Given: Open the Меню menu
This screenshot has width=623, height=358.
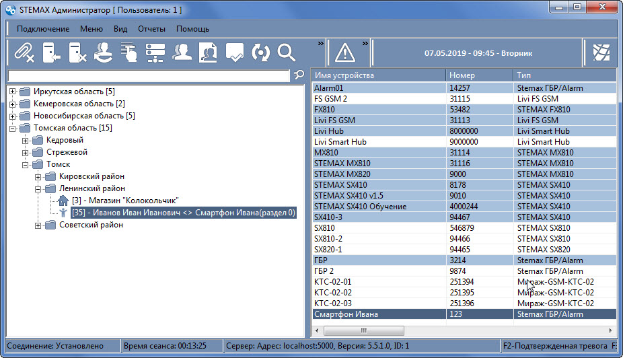Looking at the screenshot, I should (x=91, y=29).
